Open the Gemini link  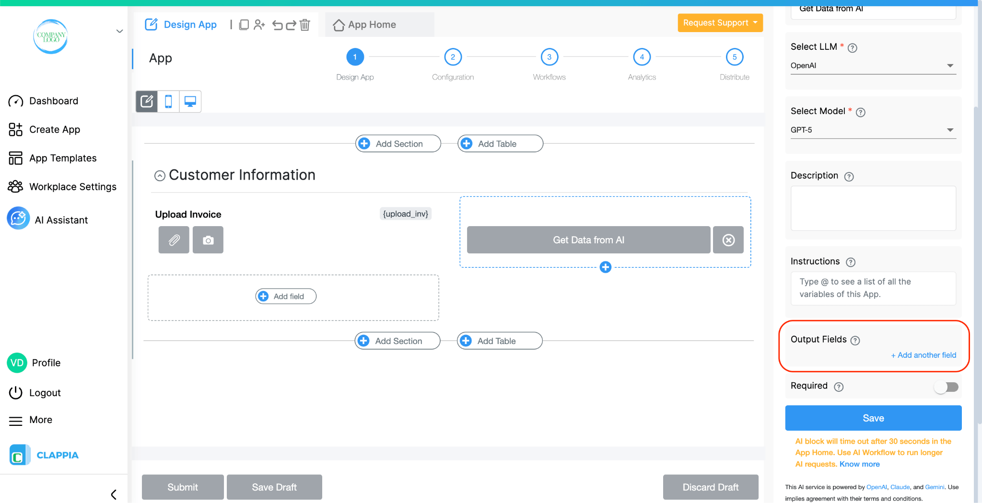click(935, 487)
